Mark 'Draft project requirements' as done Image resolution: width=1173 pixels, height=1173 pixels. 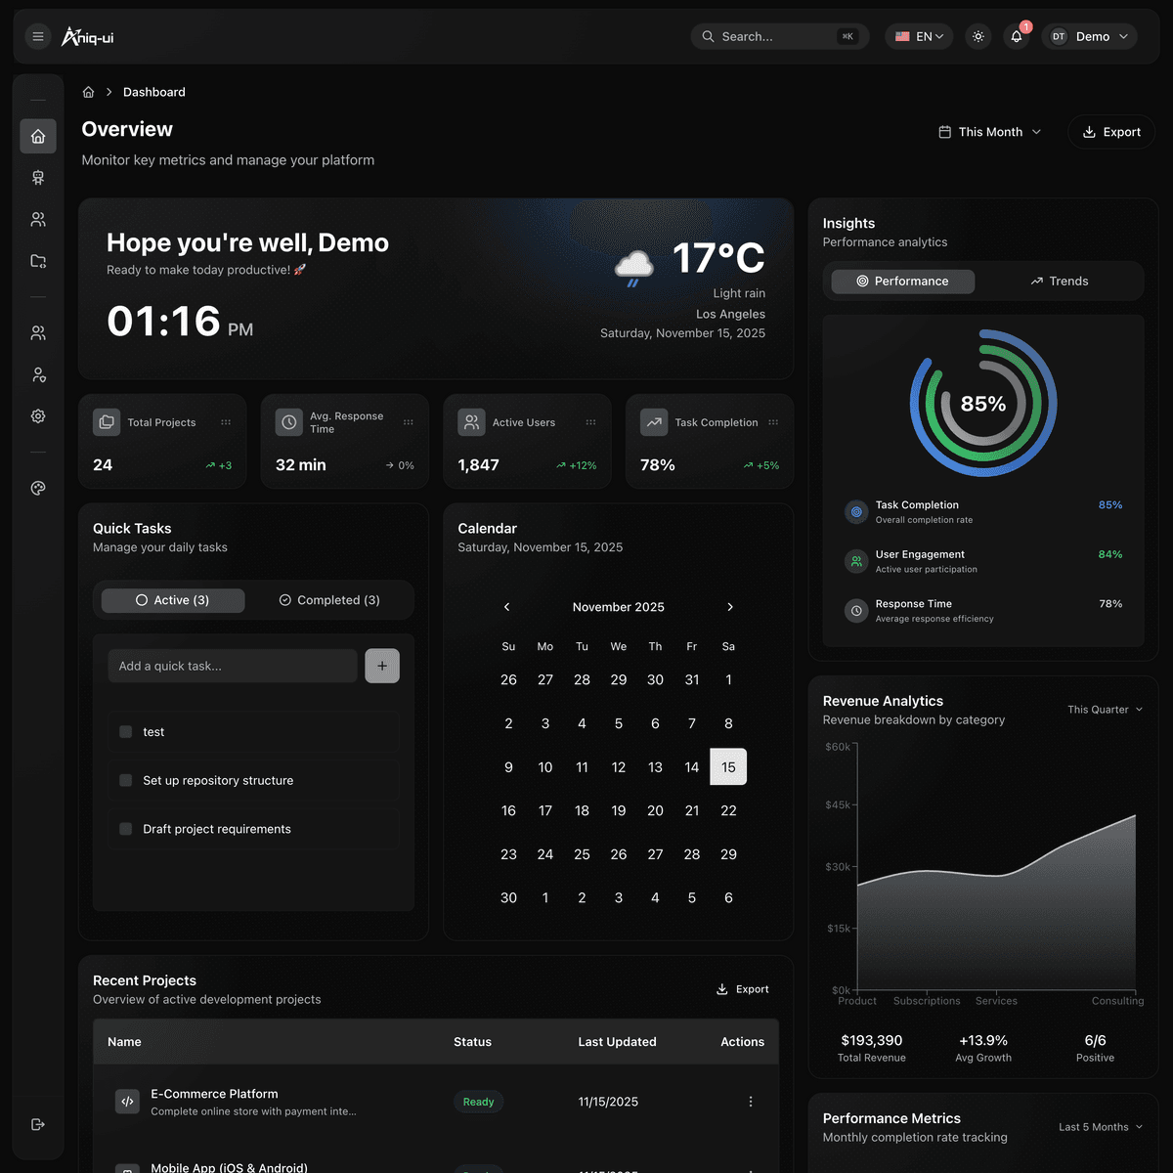click(x=125, y=829)
